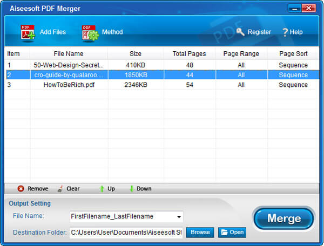Click the Clear broom icon
Screen dimensions: 324x246
tap(60, 189)
